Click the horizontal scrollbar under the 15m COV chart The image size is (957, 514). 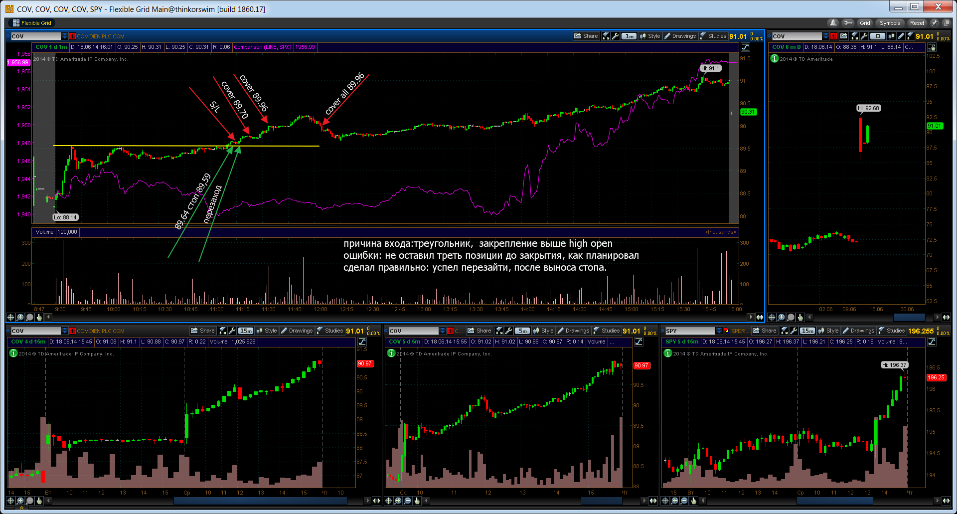tap(259, 501)
